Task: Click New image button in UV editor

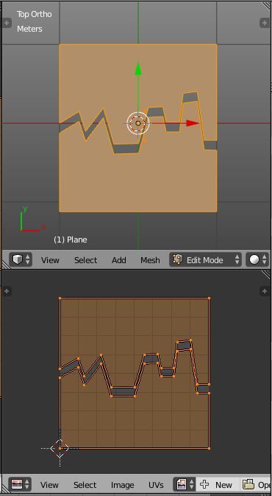Action: click(218, 484)
